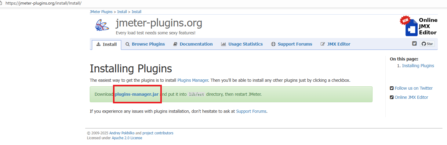
Task: Open JMX Editor menu item
Action: point(336,44)
